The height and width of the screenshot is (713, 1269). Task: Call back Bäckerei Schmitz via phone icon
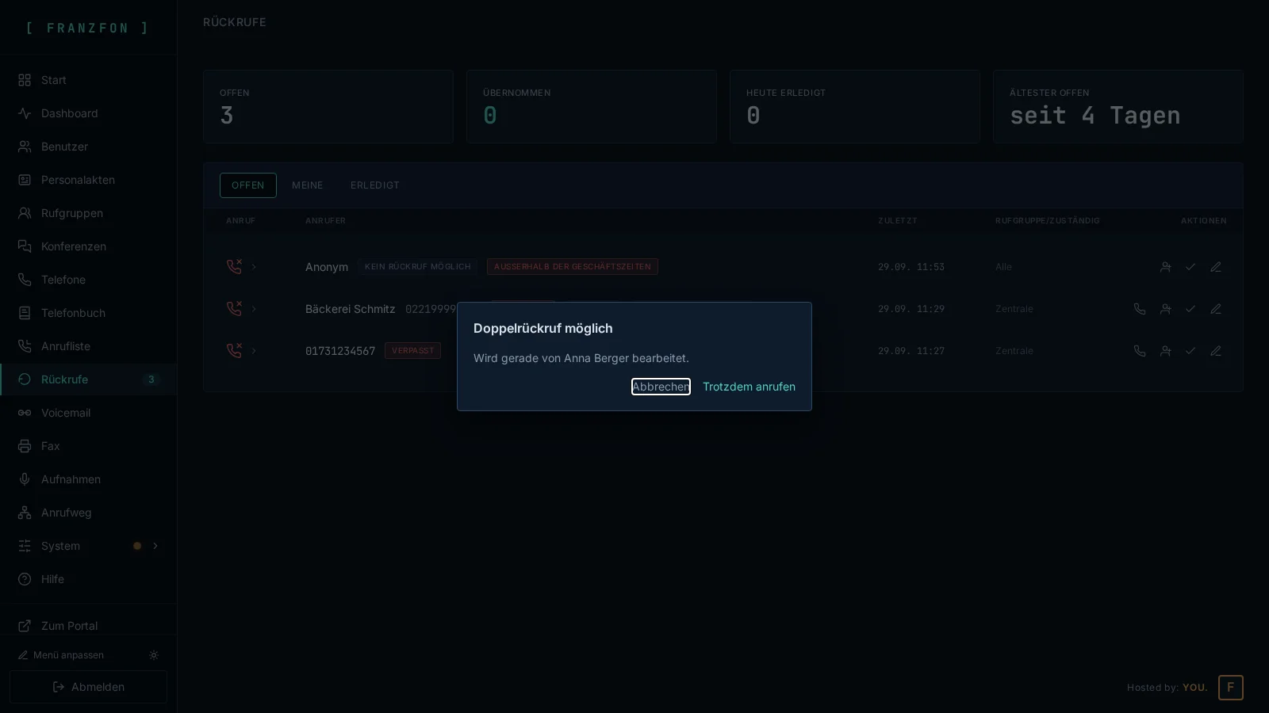[1140, 309]
